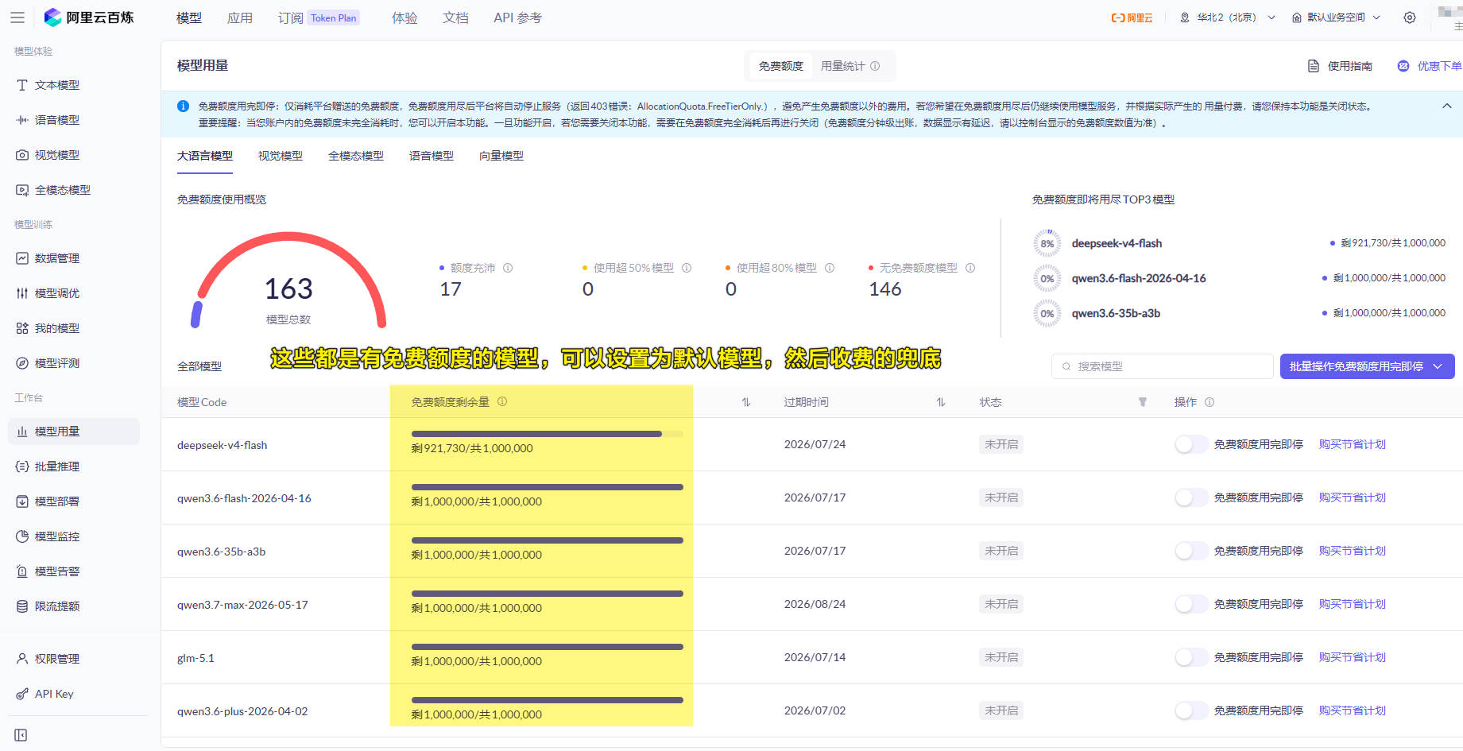The width and height of the screenshot is (1463, 751).
Task: Open the 模型 top menu
Action: click(189, 17)
